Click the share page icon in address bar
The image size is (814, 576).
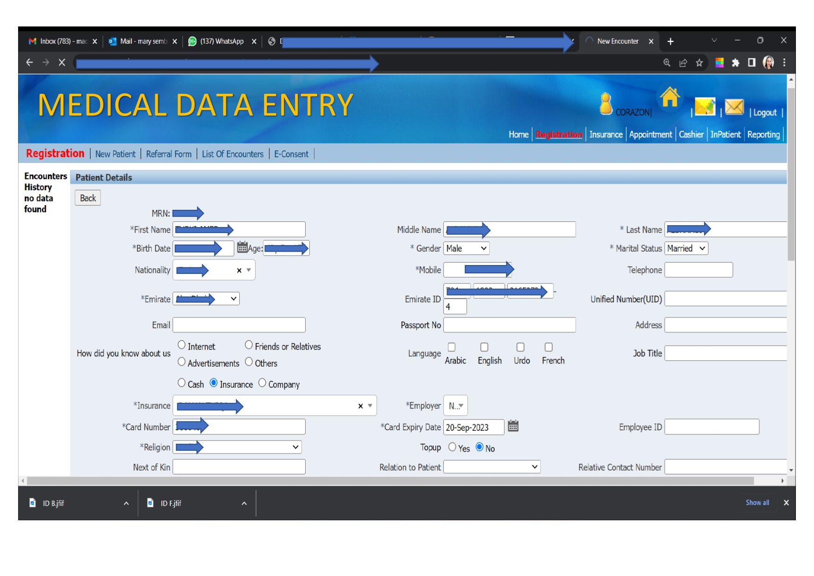point(683,63)
